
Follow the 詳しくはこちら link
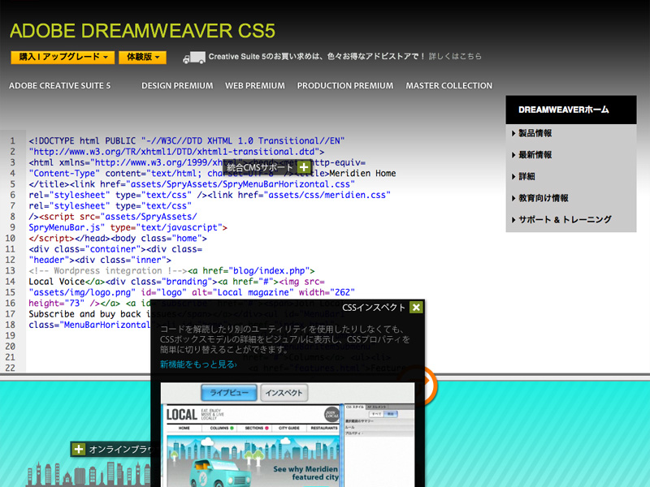click(x=455, y=56)
